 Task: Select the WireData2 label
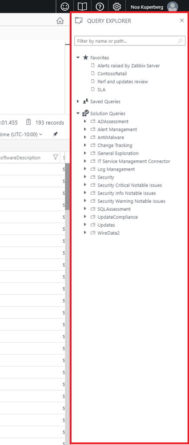pos(109,233)
